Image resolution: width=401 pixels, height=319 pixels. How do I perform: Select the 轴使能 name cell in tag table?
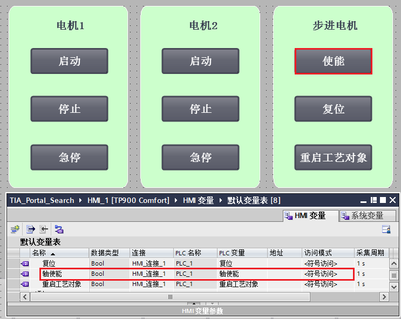59,274
